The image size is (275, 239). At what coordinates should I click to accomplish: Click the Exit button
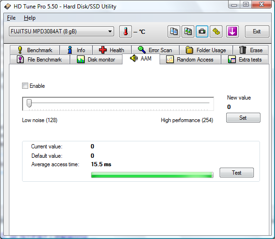[257, 31]
